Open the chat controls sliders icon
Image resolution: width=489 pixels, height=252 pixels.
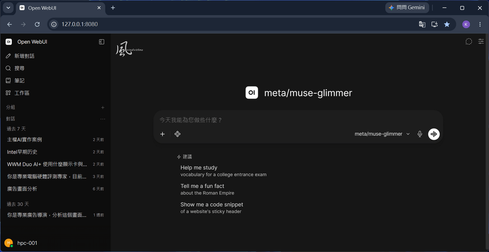point(481,42)
